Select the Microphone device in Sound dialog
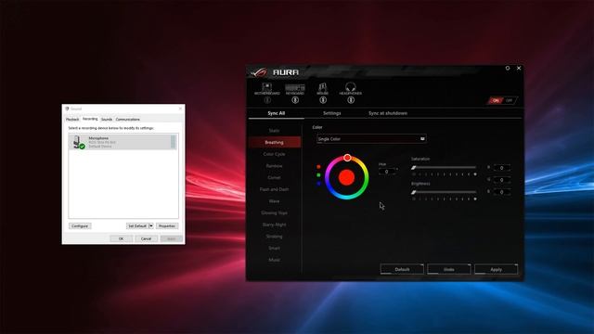Image resolution: width=594 pixels, height=334 pixels. coord(123,142)
